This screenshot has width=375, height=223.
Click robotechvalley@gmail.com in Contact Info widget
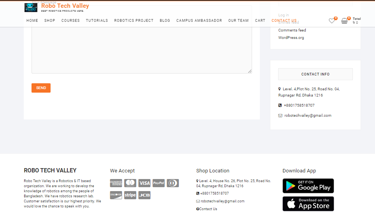(x=308, y=115)
